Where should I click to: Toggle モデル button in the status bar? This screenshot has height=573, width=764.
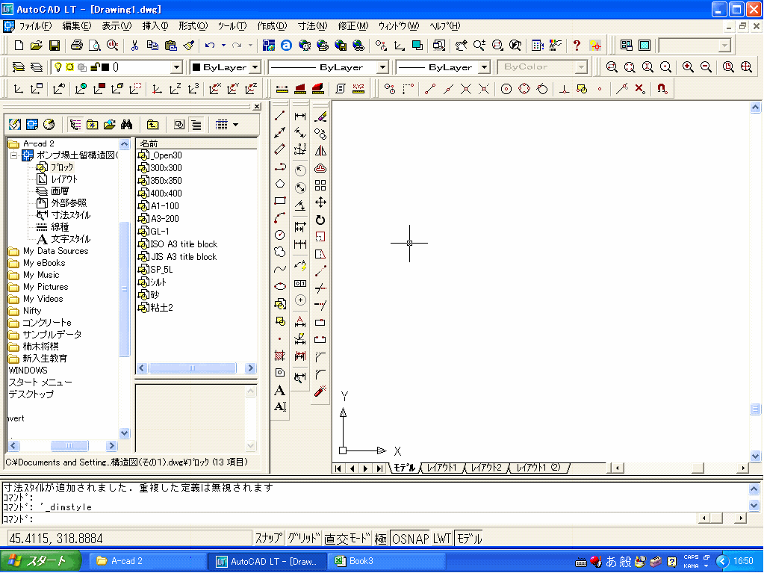coord(469,539)
